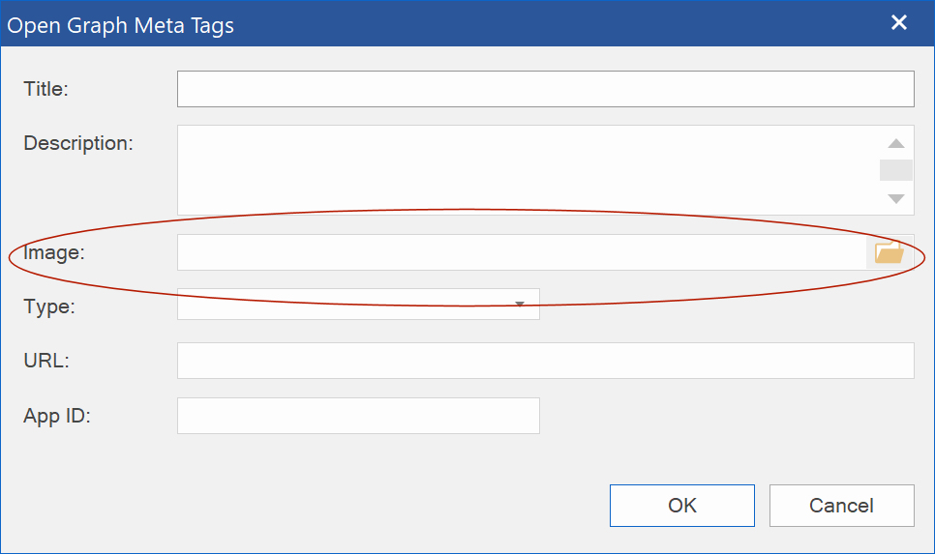Image resolution: width=935 pixels, height=554 pixels.
Task: Click into the URL input field
Action: (x=546, y=361)
